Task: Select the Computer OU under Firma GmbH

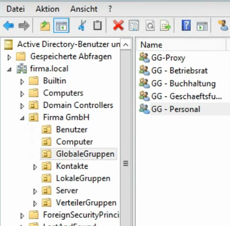Action: pyautogui.click(x=75, y=142)
